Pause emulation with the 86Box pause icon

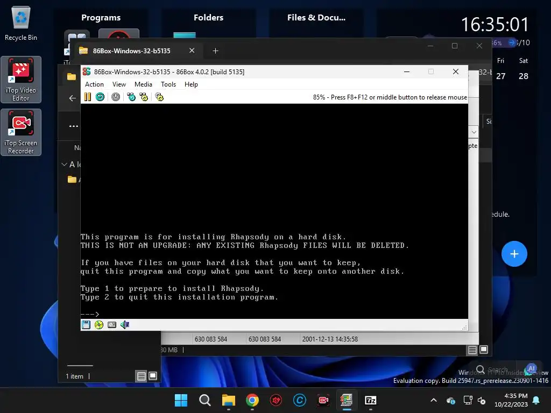[x=88, y=97]
